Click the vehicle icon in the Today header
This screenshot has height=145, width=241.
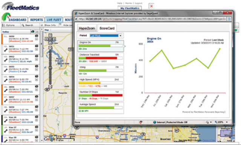(33, 32)
